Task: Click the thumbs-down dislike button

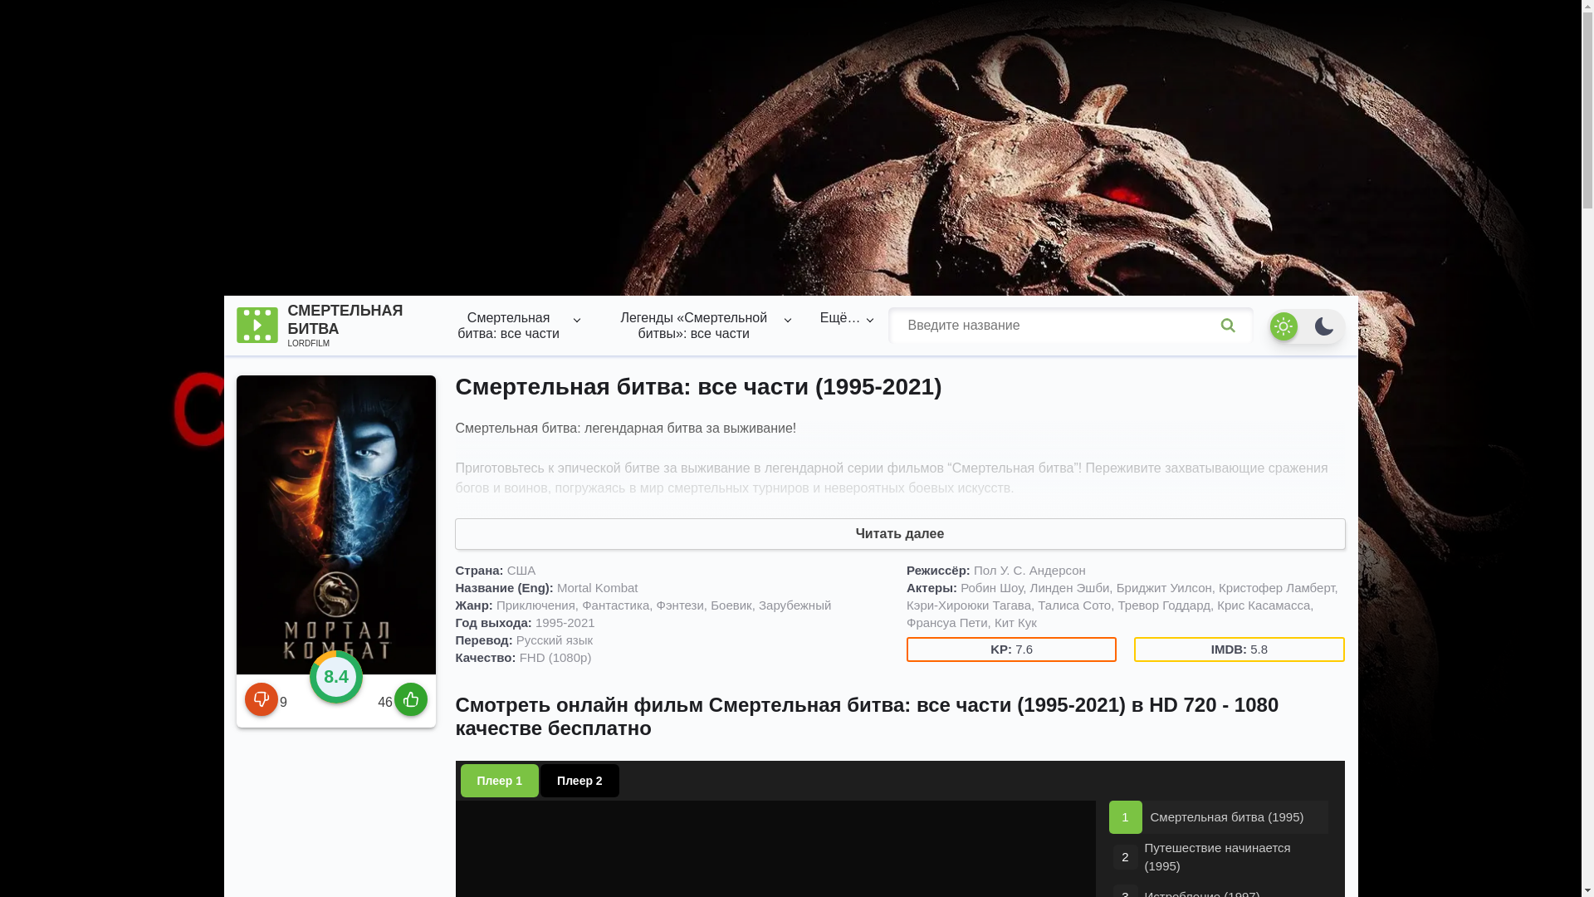Action: (x=262, y=699)
